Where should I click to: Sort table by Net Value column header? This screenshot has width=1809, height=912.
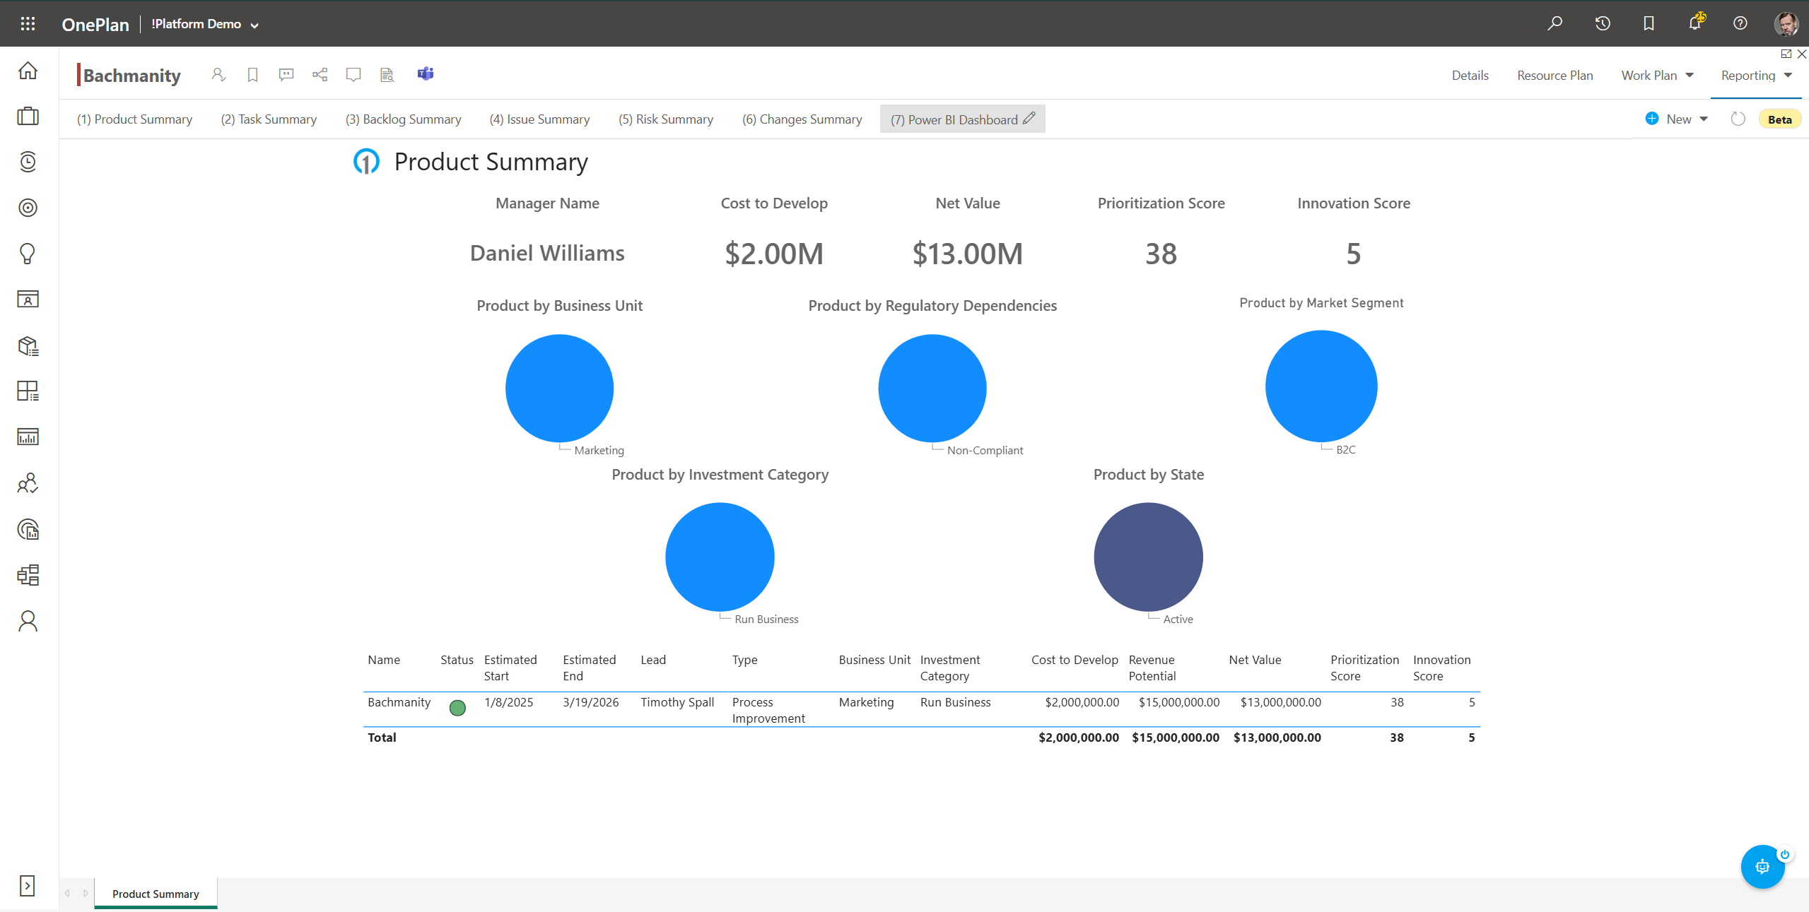(1255, 660)
